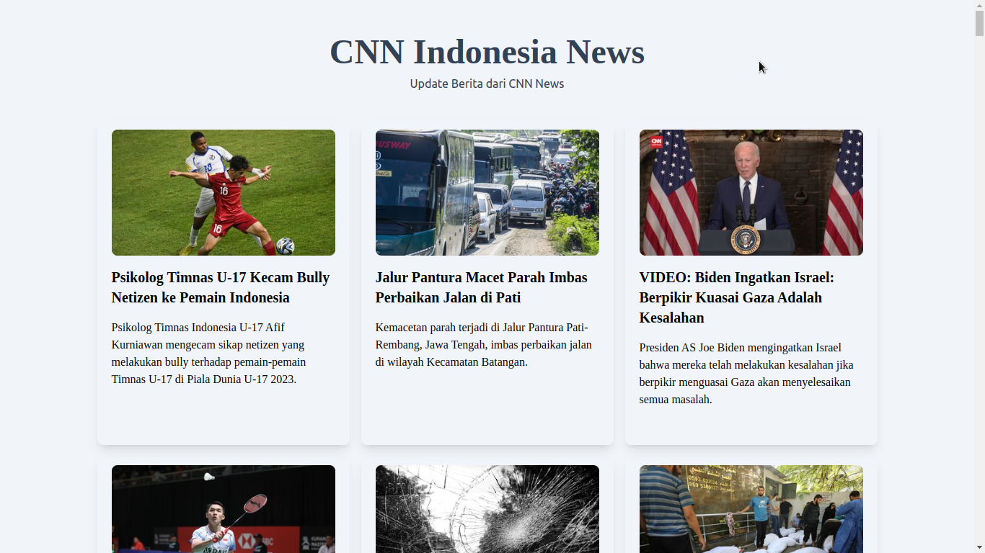Open headline VIDEO: Biden Ingatkan Israel
Screen dimensions: 985x553
(x=736, y=297)
